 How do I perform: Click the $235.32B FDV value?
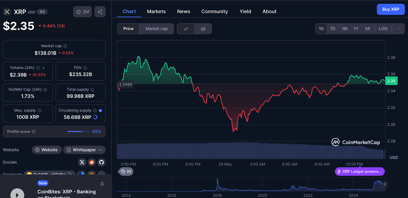pos(81,74)
